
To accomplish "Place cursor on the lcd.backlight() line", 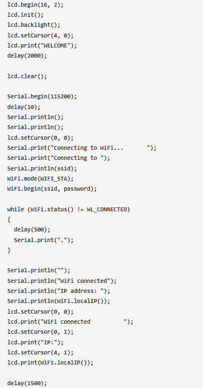I will point(33,25).
